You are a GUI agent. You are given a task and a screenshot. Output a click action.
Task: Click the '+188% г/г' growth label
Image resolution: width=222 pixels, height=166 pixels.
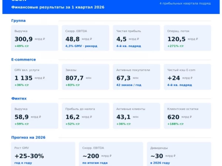click(175, 124)
